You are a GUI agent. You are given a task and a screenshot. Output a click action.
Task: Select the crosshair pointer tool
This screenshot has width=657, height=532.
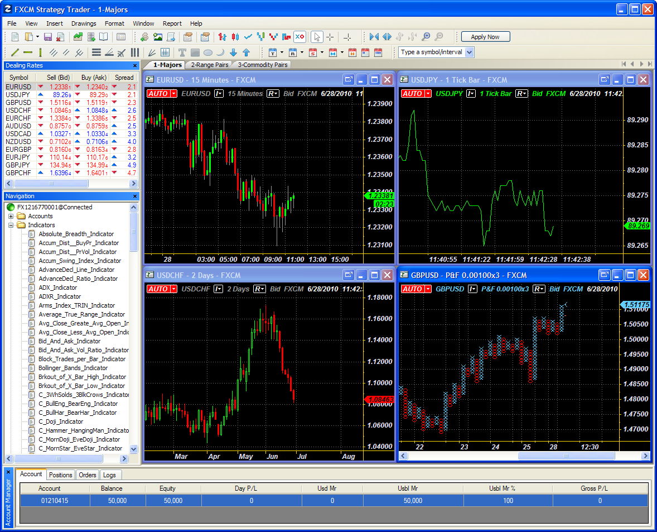(330, 37)
